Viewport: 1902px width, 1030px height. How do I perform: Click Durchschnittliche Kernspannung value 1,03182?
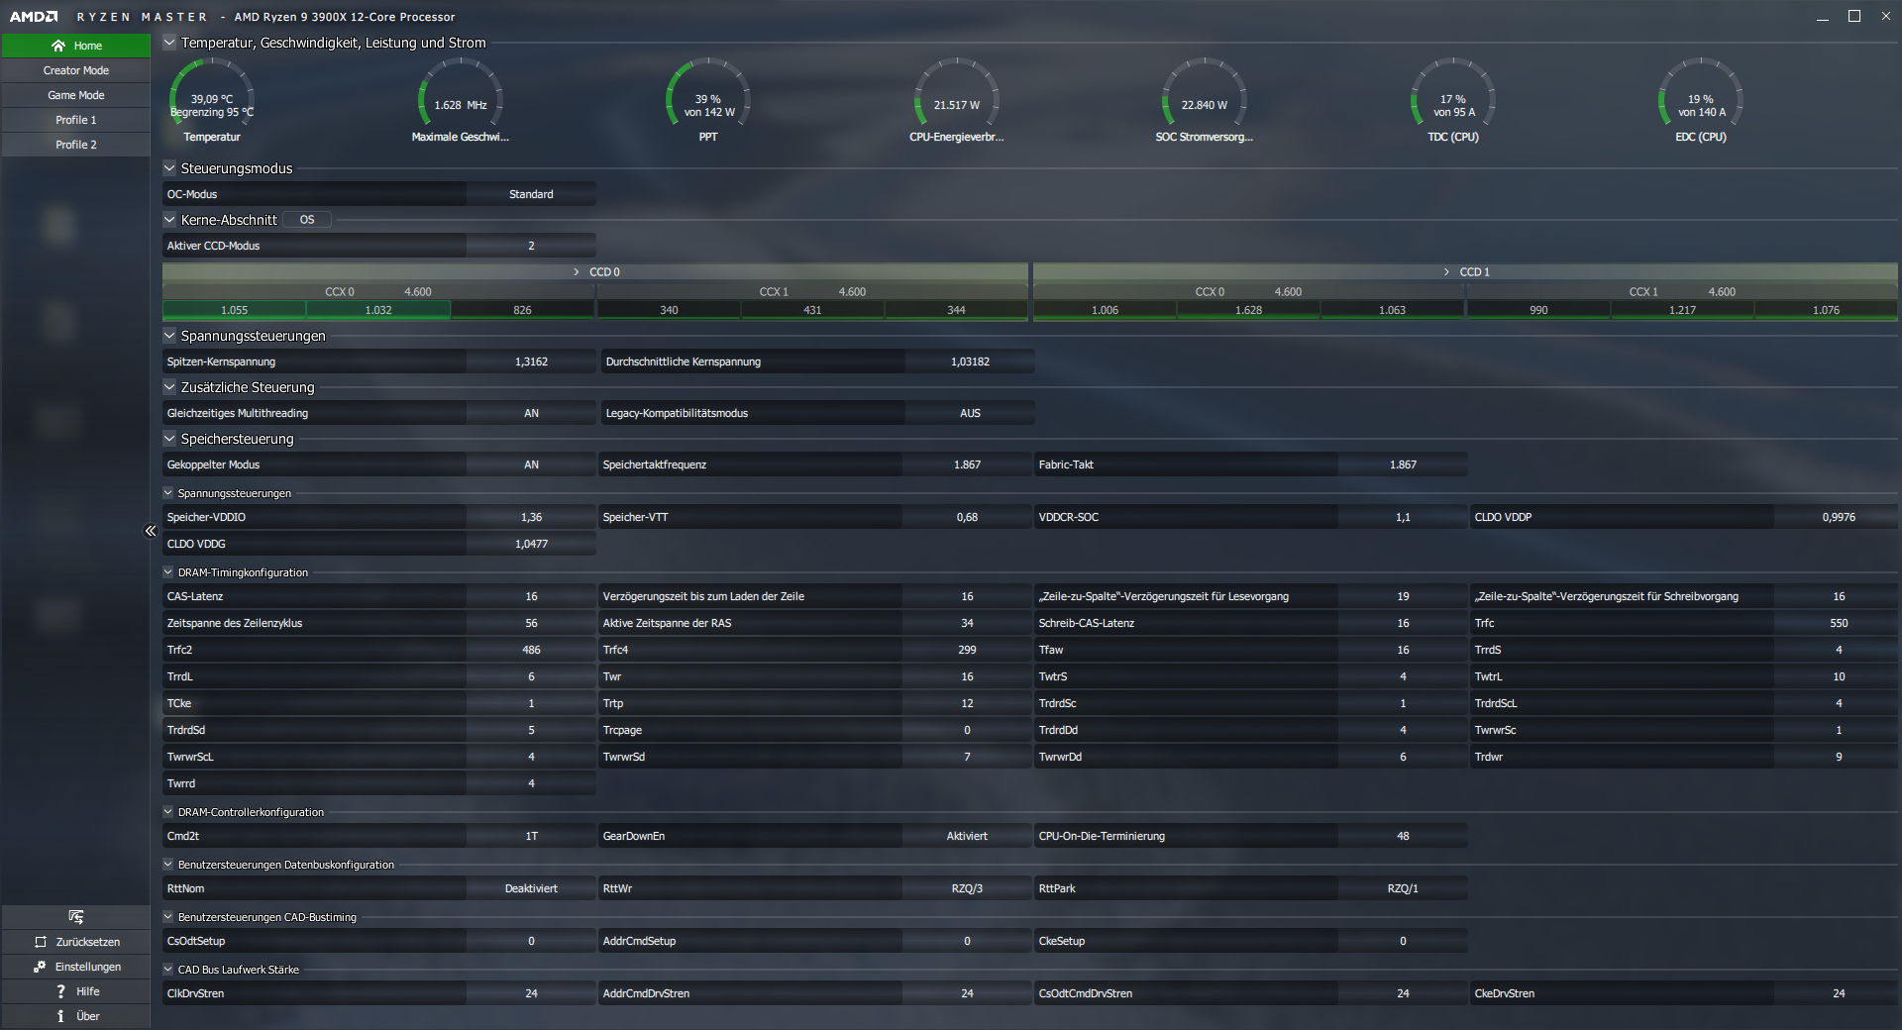point(970,361)
